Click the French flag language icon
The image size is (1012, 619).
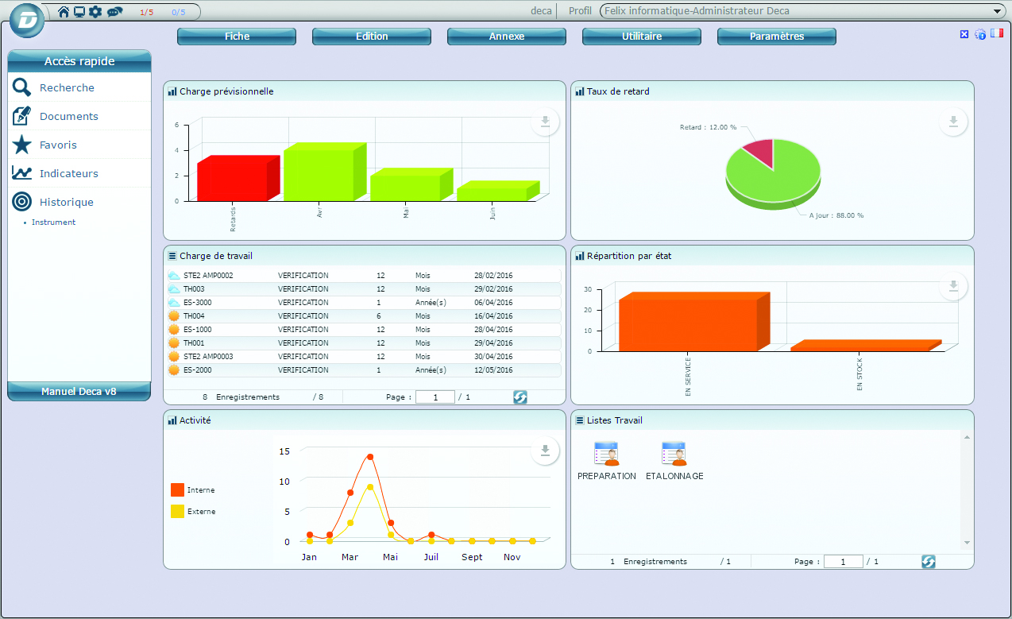[997, 33]
